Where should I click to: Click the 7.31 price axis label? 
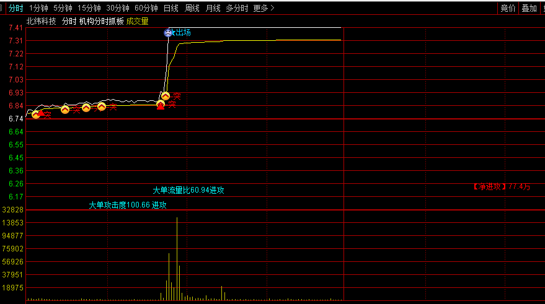[16, 41]
